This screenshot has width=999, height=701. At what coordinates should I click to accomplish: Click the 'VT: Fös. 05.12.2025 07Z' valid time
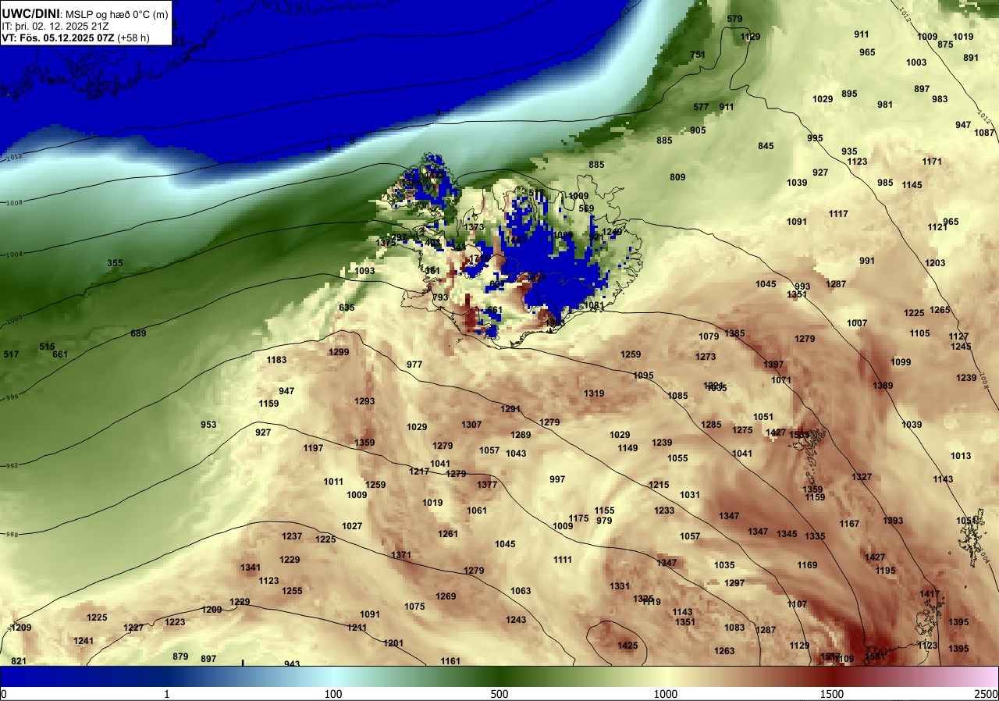(58, 37)
